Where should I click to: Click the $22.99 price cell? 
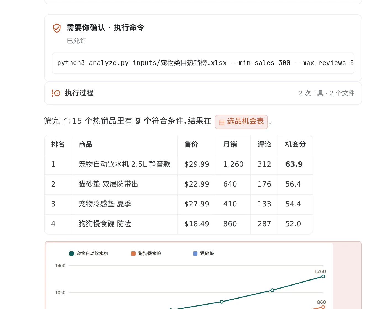[x=197, y=184]
